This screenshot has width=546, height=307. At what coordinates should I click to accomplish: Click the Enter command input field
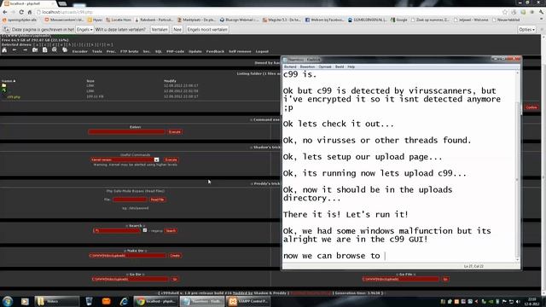pos(126,132)
